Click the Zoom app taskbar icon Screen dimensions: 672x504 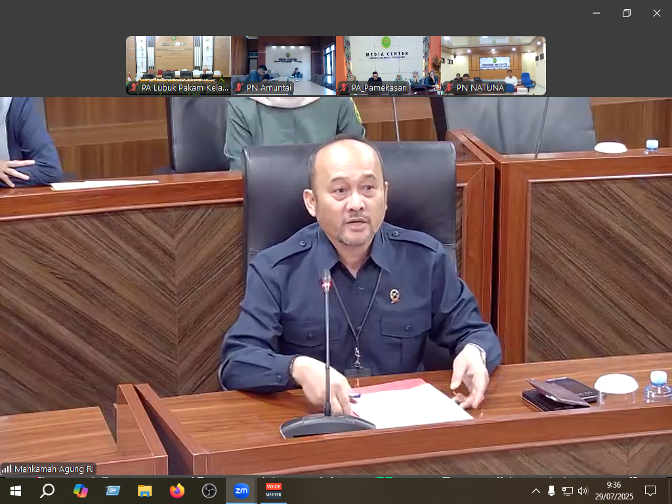(241, 490)
